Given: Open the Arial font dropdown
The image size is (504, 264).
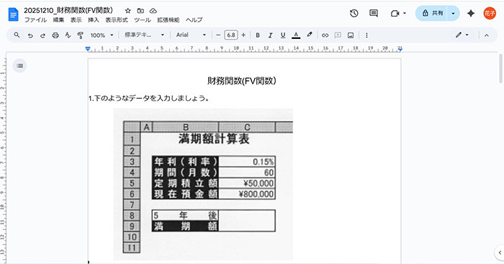Looking at the screenshot, I should 191,35.
